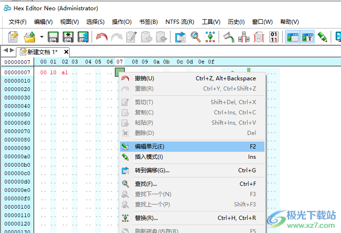
Task: Choose 插入模式(I) from context menu
Action: click(x=192, y=157)
